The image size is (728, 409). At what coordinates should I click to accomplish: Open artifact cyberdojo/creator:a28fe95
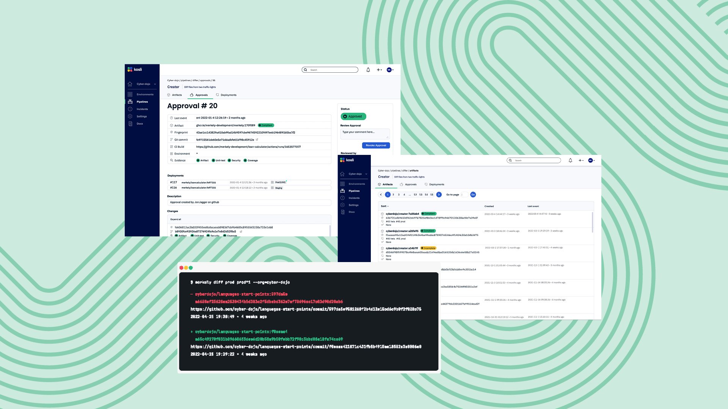pyautogui.click(x=402, y=231)
